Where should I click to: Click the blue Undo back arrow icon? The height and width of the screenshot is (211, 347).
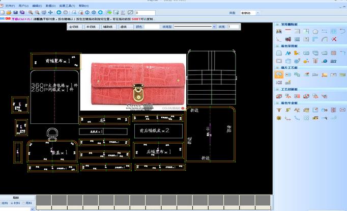pos(59,12)
